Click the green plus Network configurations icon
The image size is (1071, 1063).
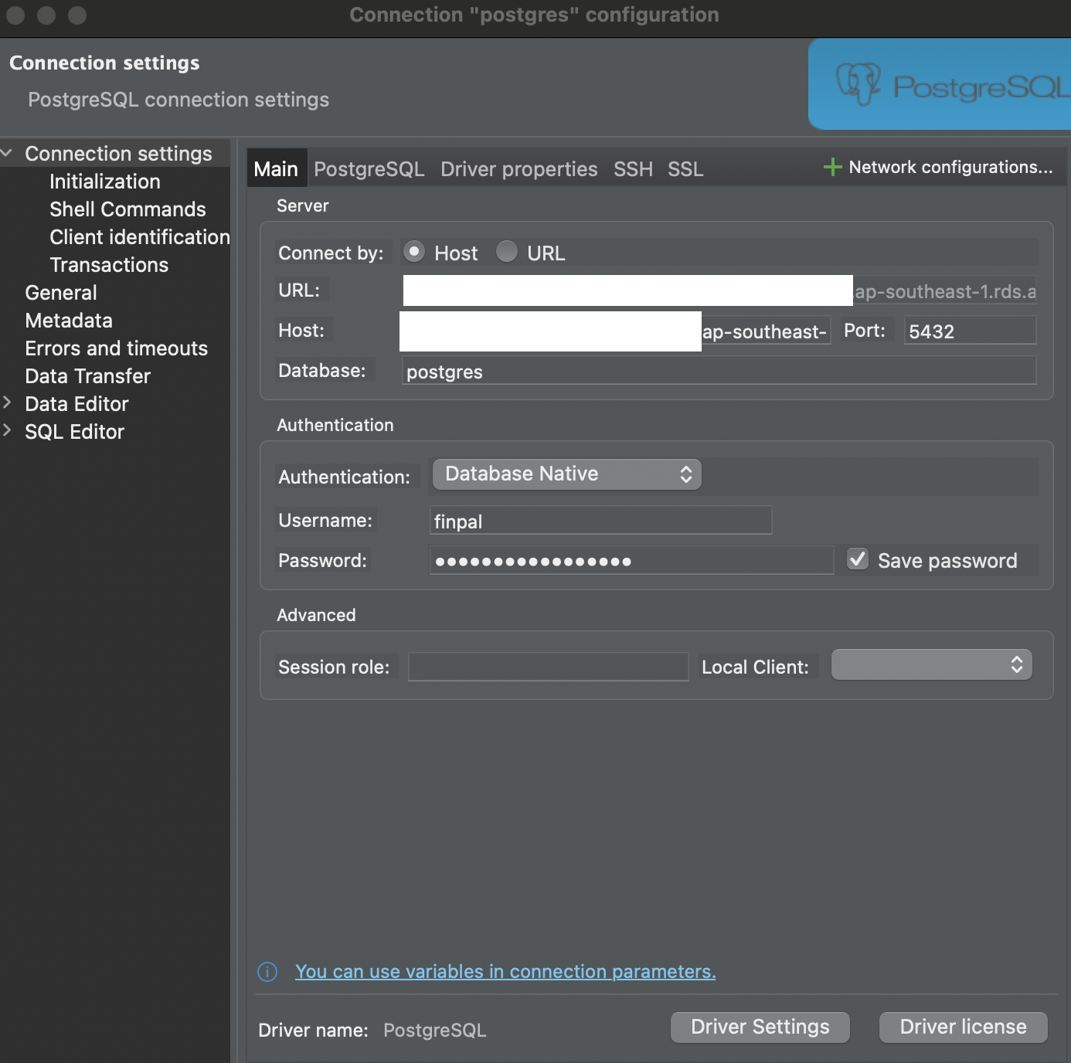coord(832,167)
